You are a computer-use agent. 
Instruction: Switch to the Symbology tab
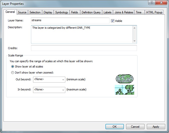coord(62,12)
